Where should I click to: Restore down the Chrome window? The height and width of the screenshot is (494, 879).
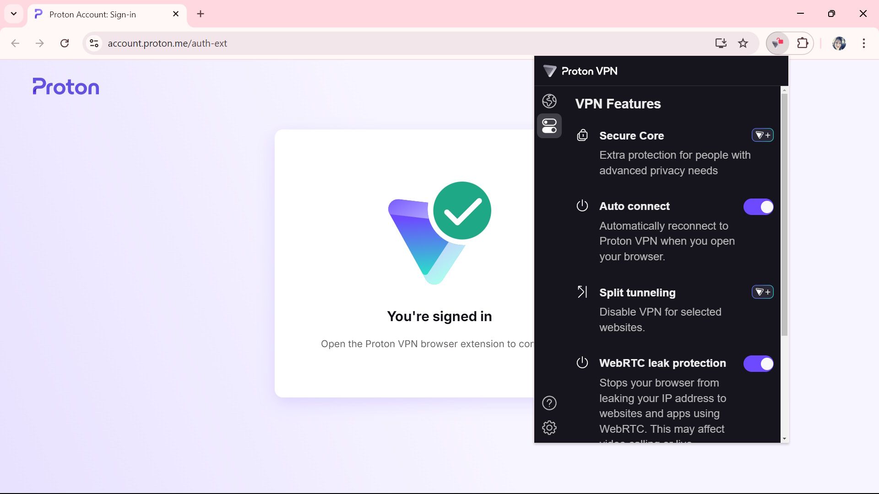click(831, 14)
